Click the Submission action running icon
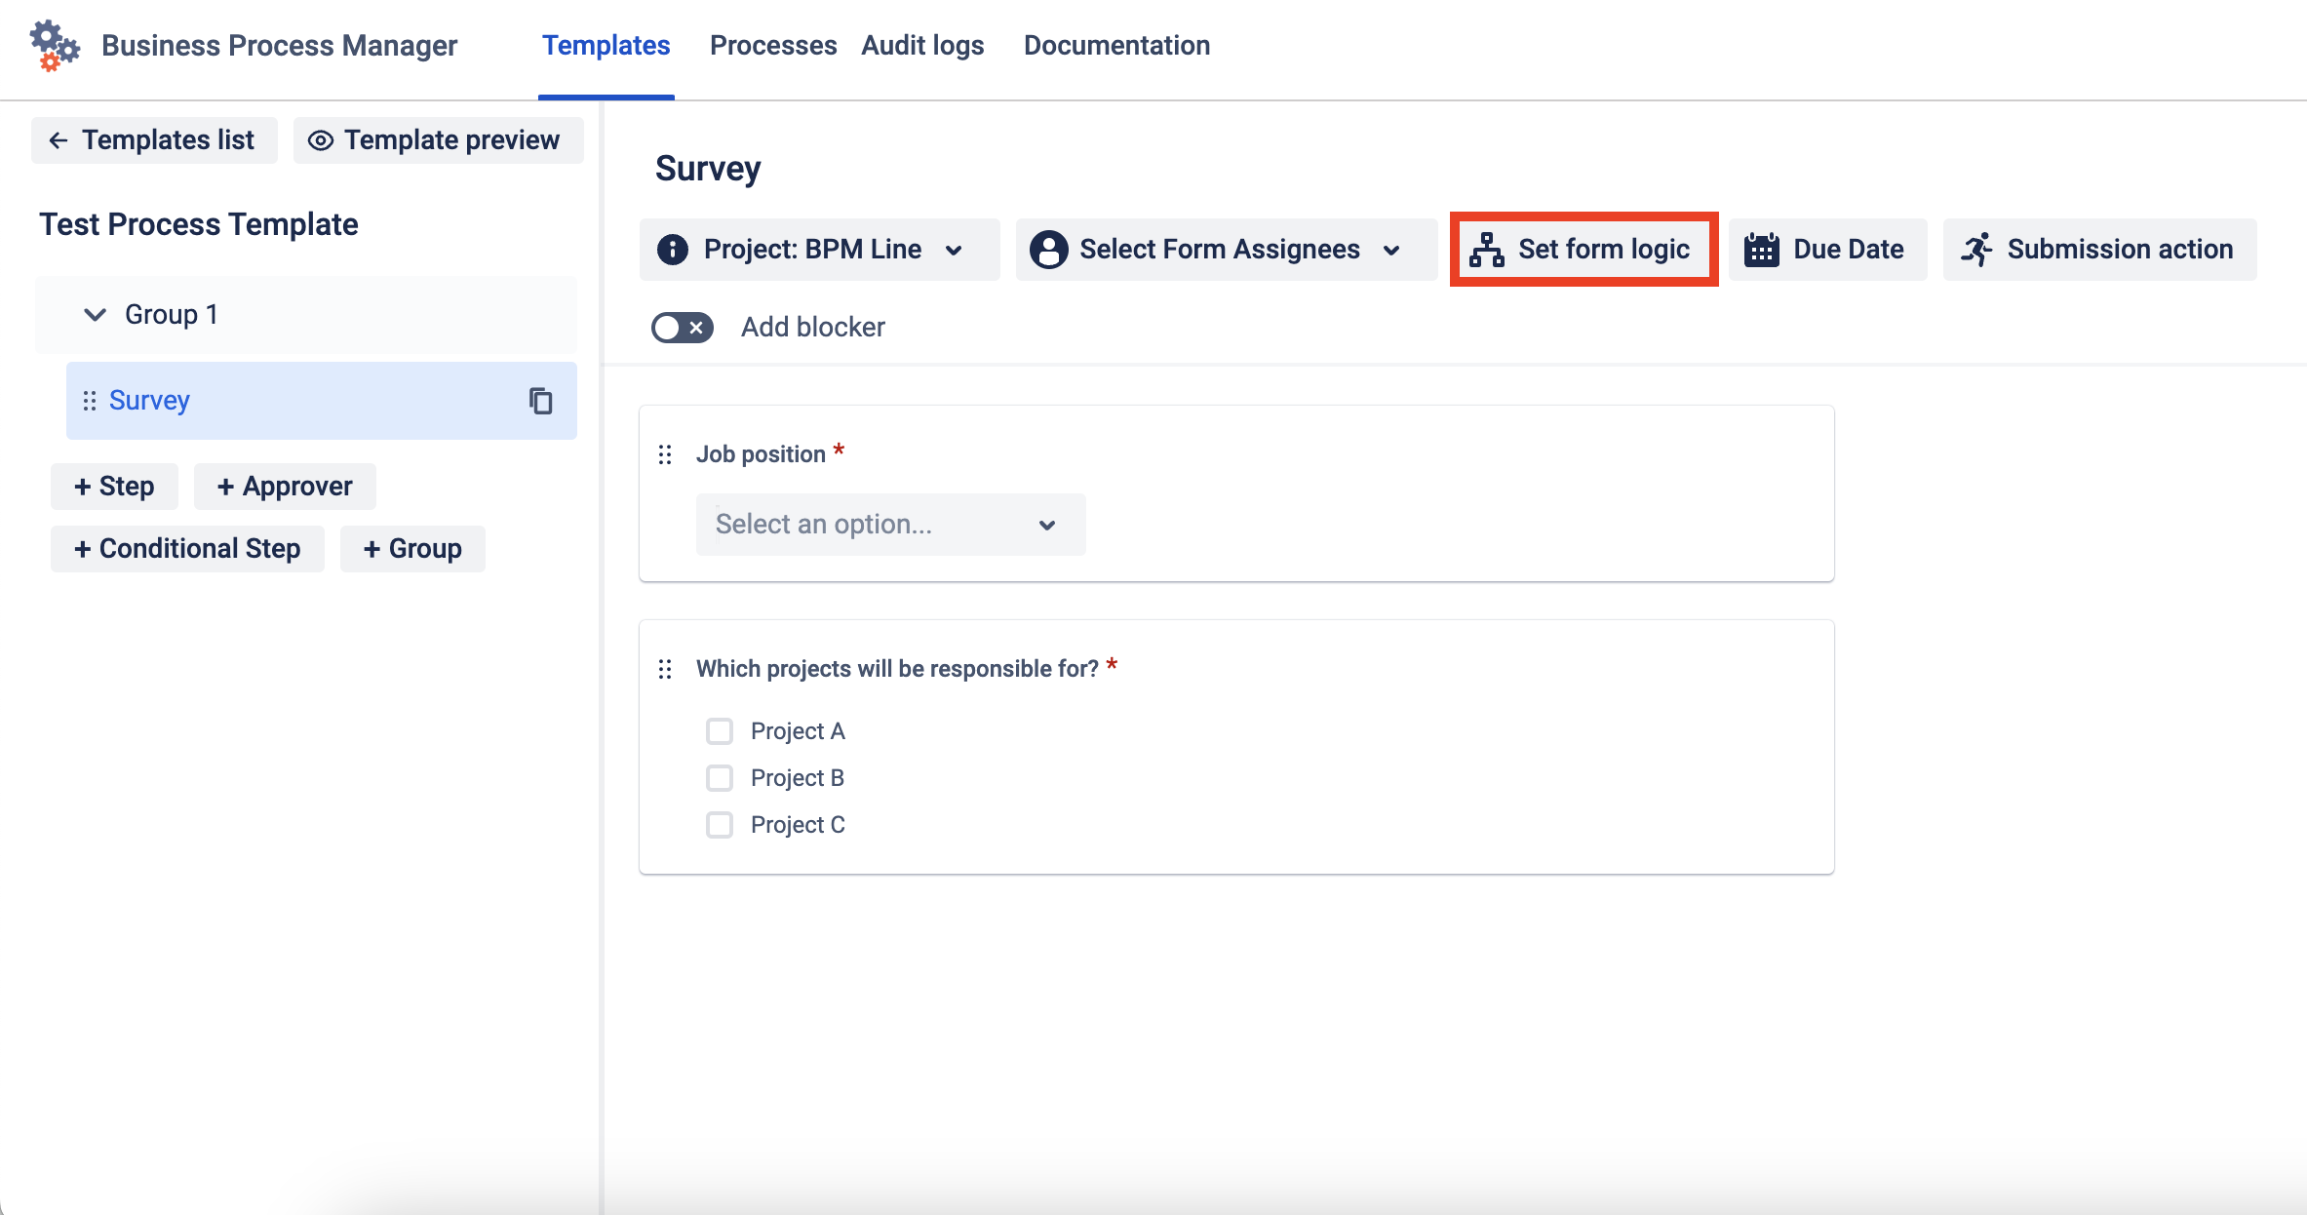The image size is (2307, 1215). coord(1976,250)
